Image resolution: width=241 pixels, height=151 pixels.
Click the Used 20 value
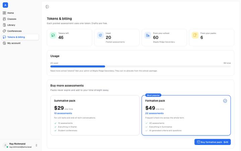[x=108, y=38]
